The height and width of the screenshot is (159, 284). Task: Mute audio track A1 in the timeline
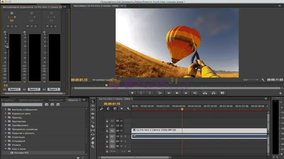pos(121,136)
